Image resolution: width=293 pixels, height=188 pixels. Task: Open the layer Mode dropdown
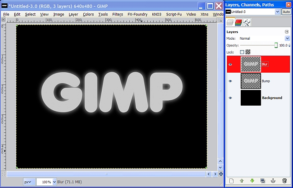265,38
